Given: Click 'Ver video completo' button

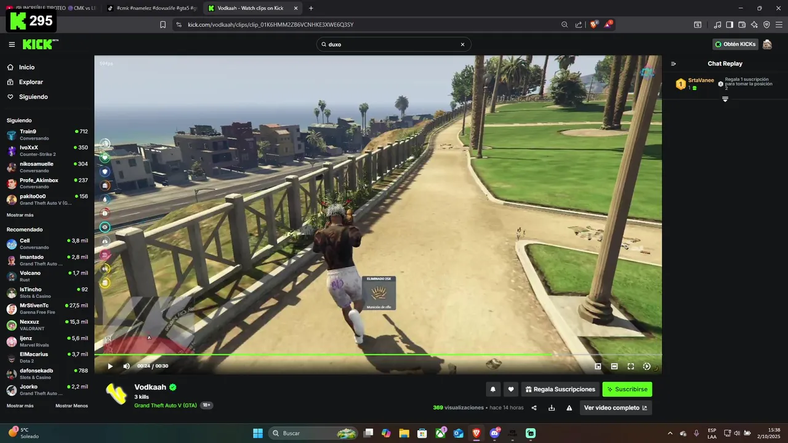Looking at the screenshot, I should click(x=616, y=408).
